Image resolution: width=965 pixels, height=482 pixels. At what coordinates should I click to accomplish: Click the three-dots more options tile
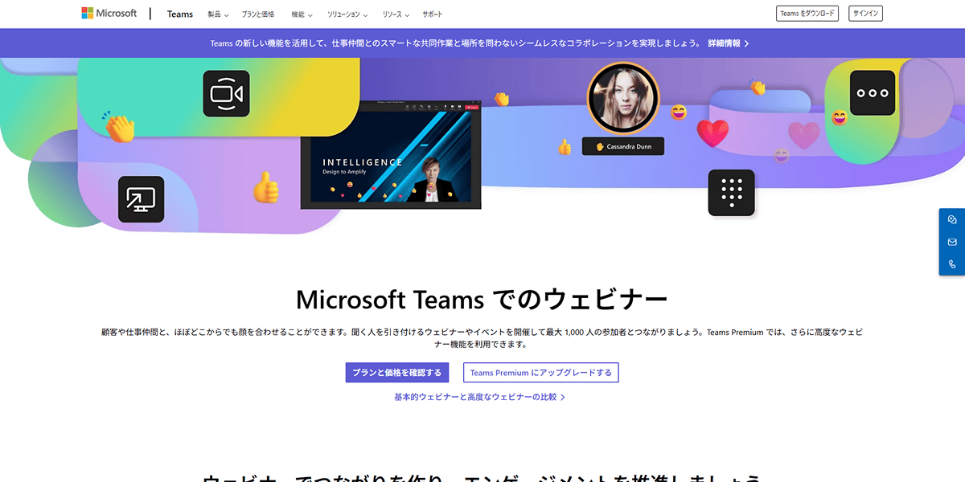point(872,93)
